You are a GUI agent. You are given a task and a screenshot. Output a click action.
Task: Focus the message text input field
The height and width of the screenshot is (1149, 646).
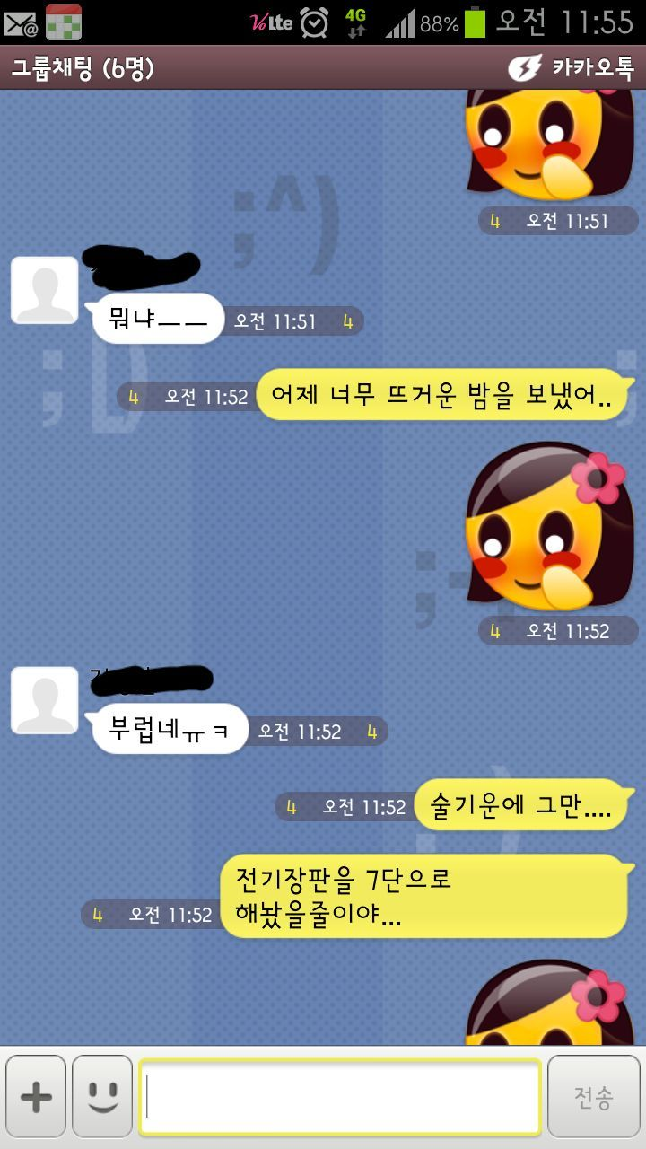click(340, 1097)
